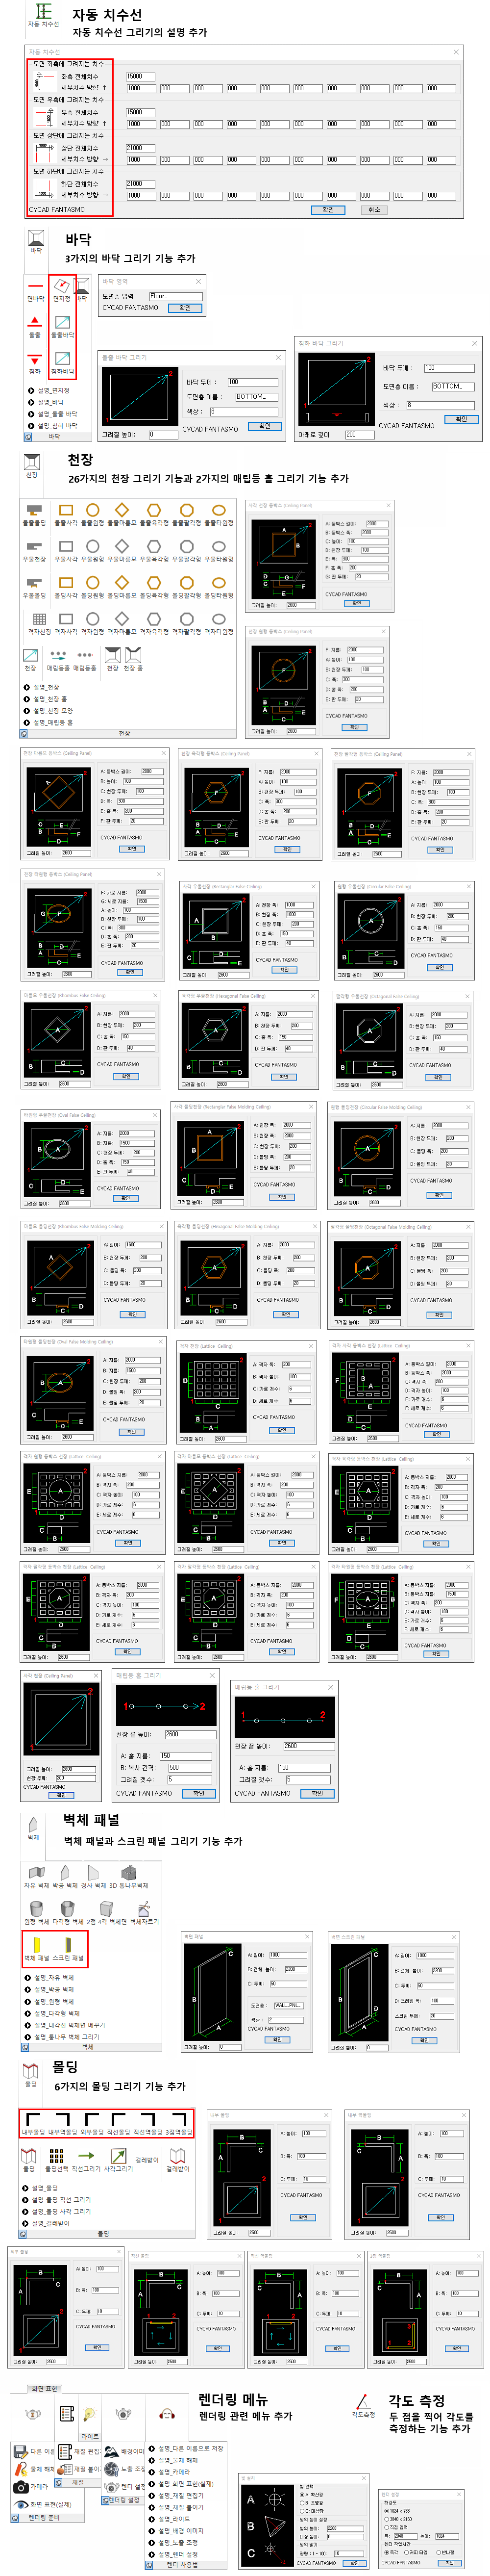Choose the 돌출바닥 drawing tool
The width and height of the screenshot is (490, 2576).
62,327
